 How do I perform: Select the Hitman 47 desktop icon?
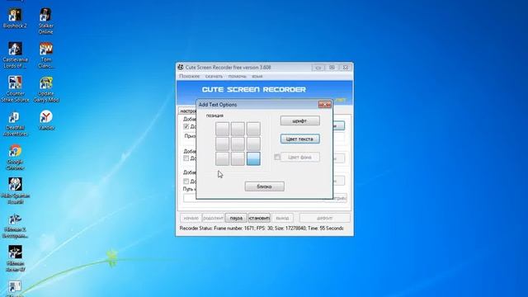pyautogui.click(x=15, y=258)
